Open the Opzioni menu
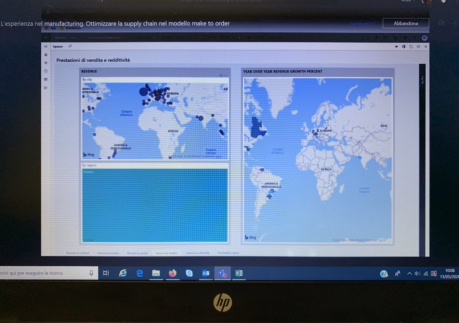This screenshot has width=459, height=323. (x=58, y=46)
